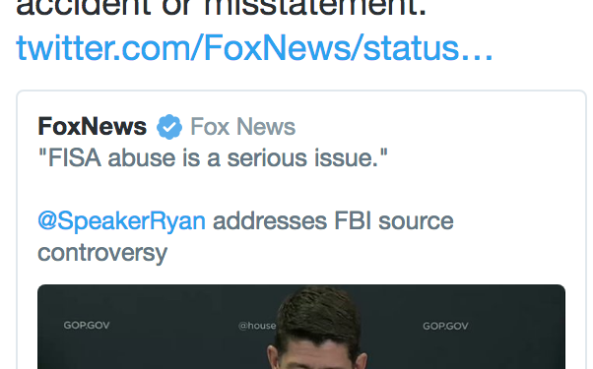This screenshot has height=369, width=593.
Task: Open the twitter.com/FoxNews/status link
Action: click(254, 48)
